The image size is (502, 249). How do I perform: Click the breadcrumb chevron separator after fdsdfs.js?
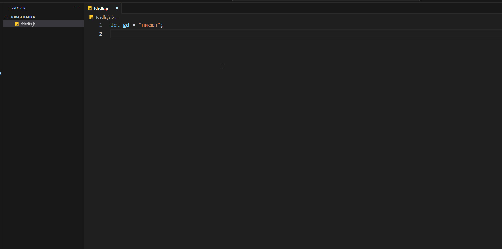click(x=113, y=17)
